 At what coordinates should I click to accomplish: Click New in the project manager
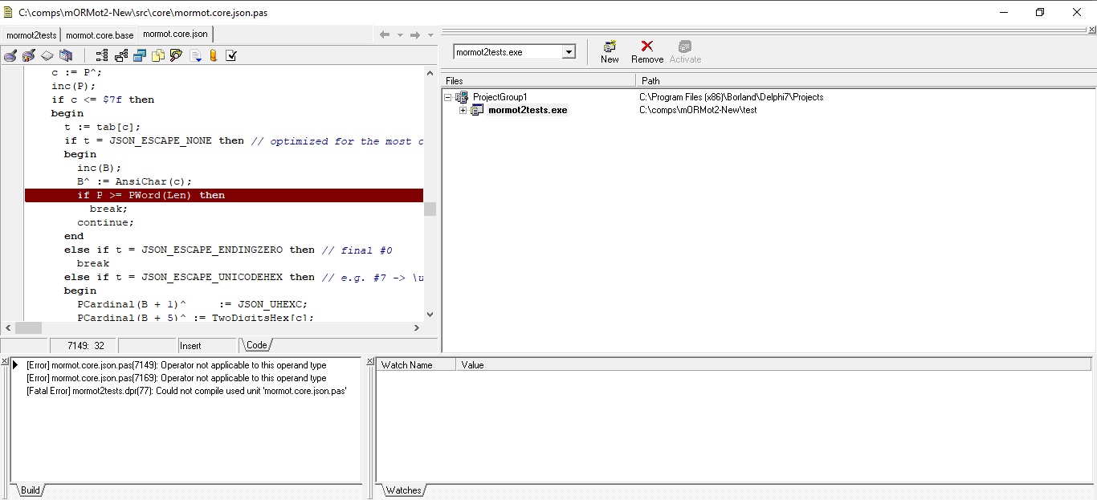[610, 52]
